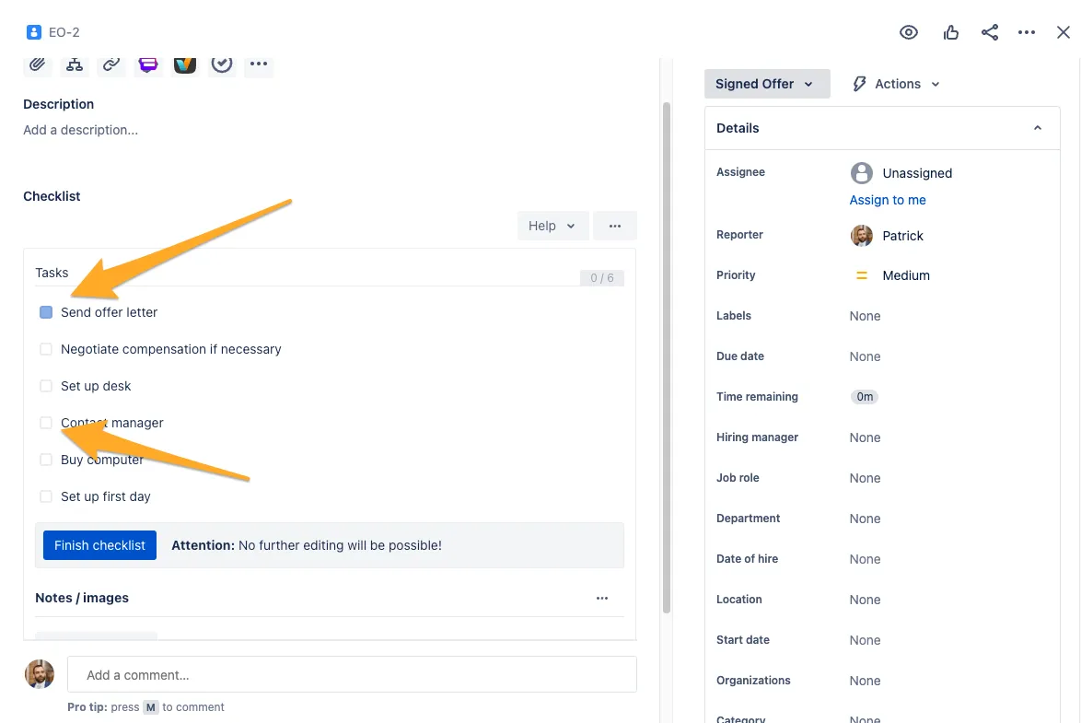Open the Actions dropdown

[896, 84]
